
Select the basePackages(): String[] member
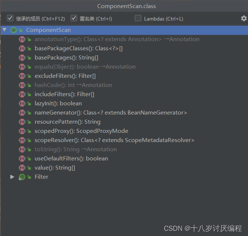tap(66, 58)
